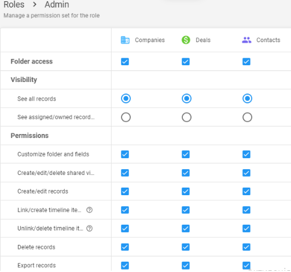This screenshot has width=291, height=272.
Task: Click the Admin breadcrumb title
Action: coord(57,4)
